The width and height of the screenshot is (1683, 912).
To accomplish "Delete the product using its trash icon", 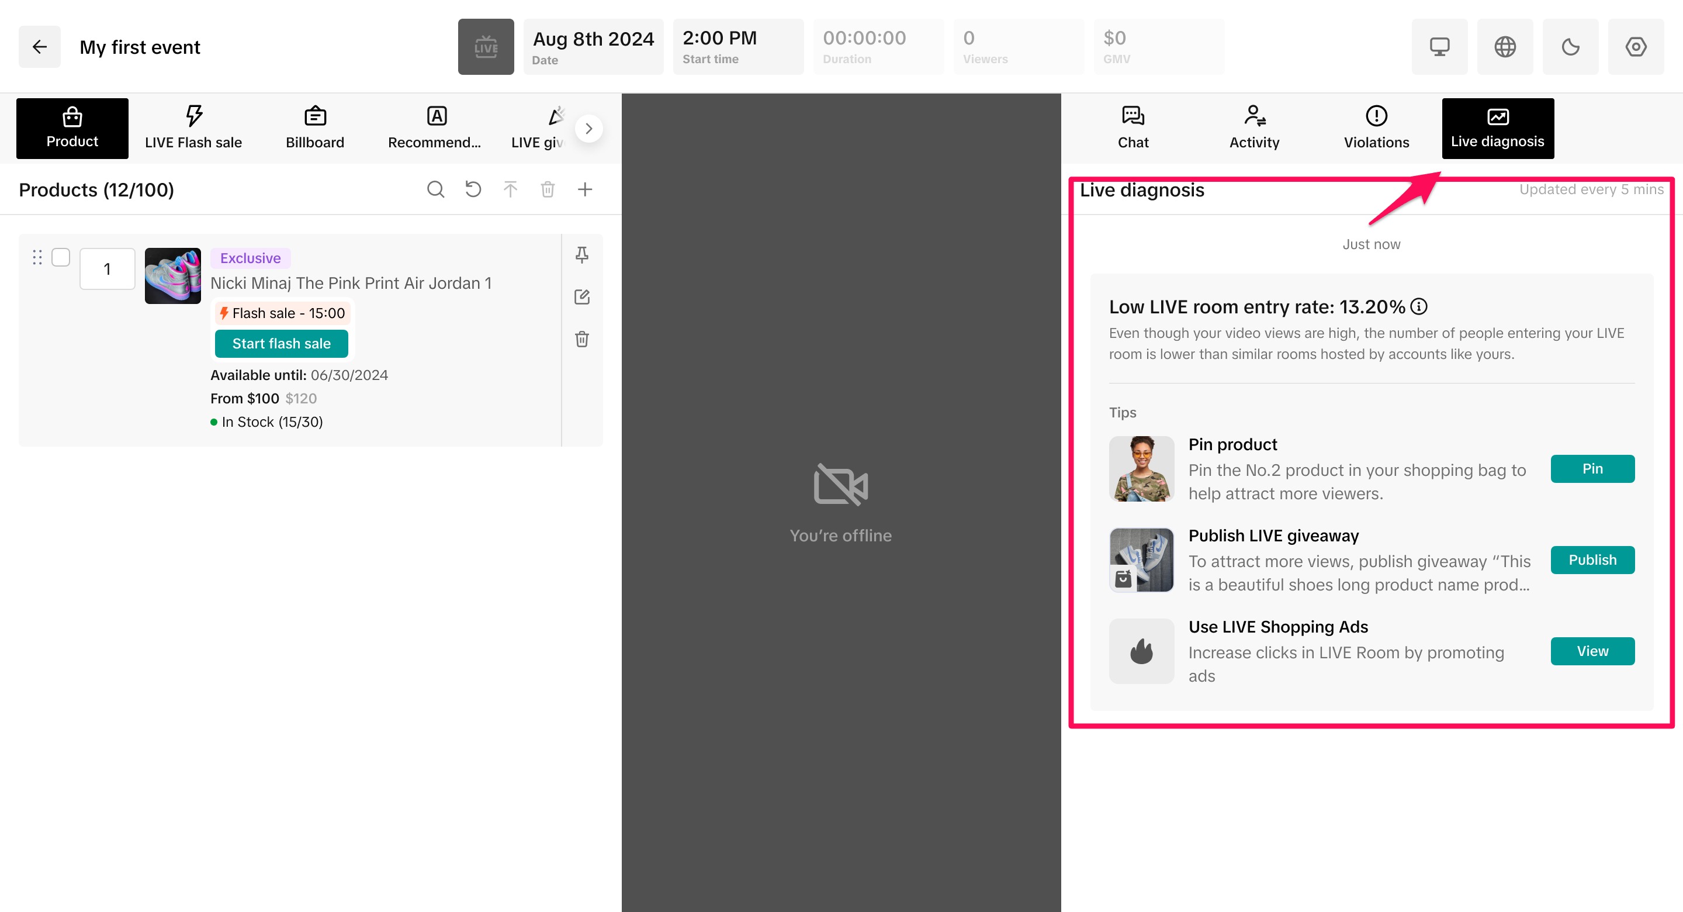I will [x=581, y=339].
